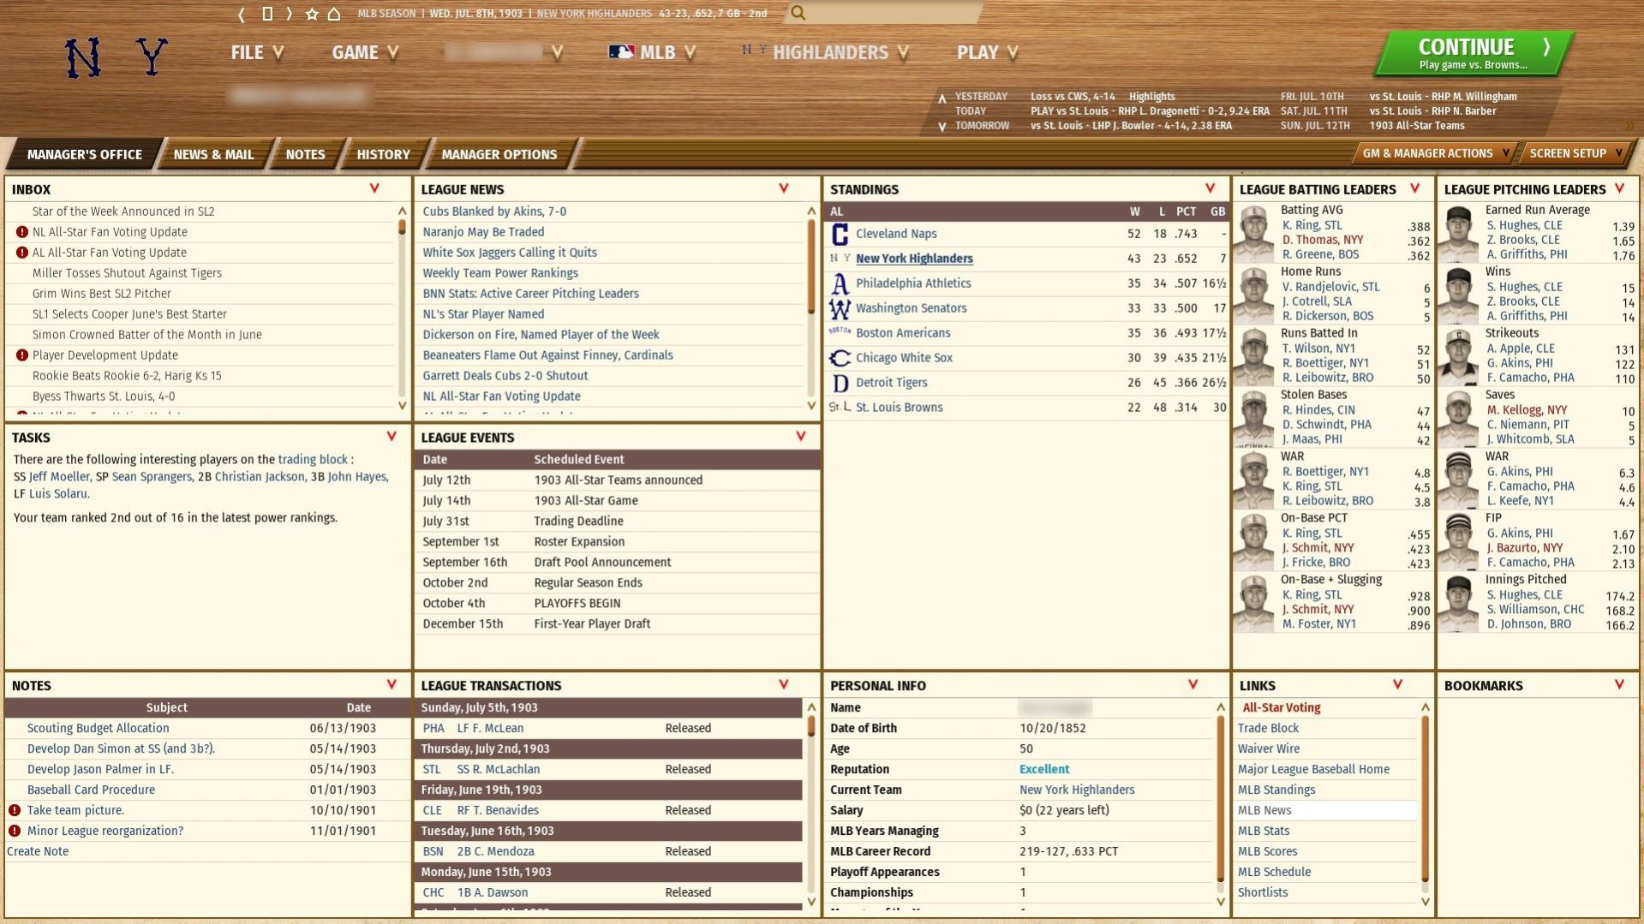The height and width of the screenshot is (924, 1644).
Task: Open the Cleveland Naps team logo
Action: 840,234
